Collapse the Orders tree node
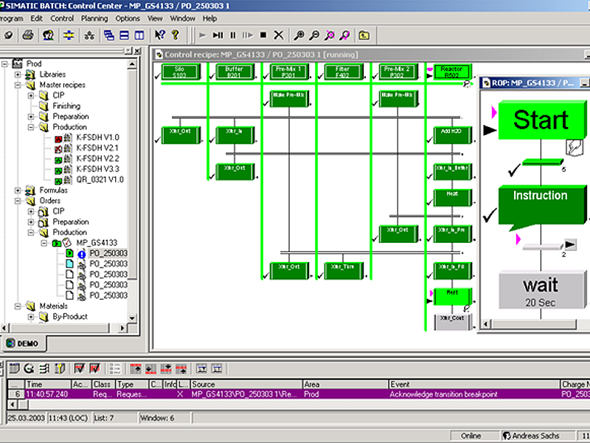 [x=18, y=201]
